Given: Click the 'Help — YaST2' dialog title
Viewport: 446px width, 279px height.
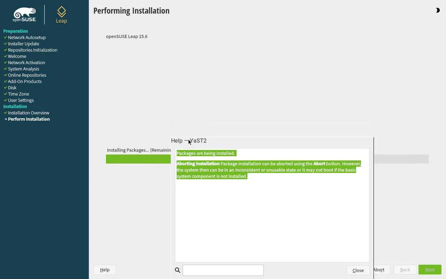Looking at the screenshot, I should point(189,141).
